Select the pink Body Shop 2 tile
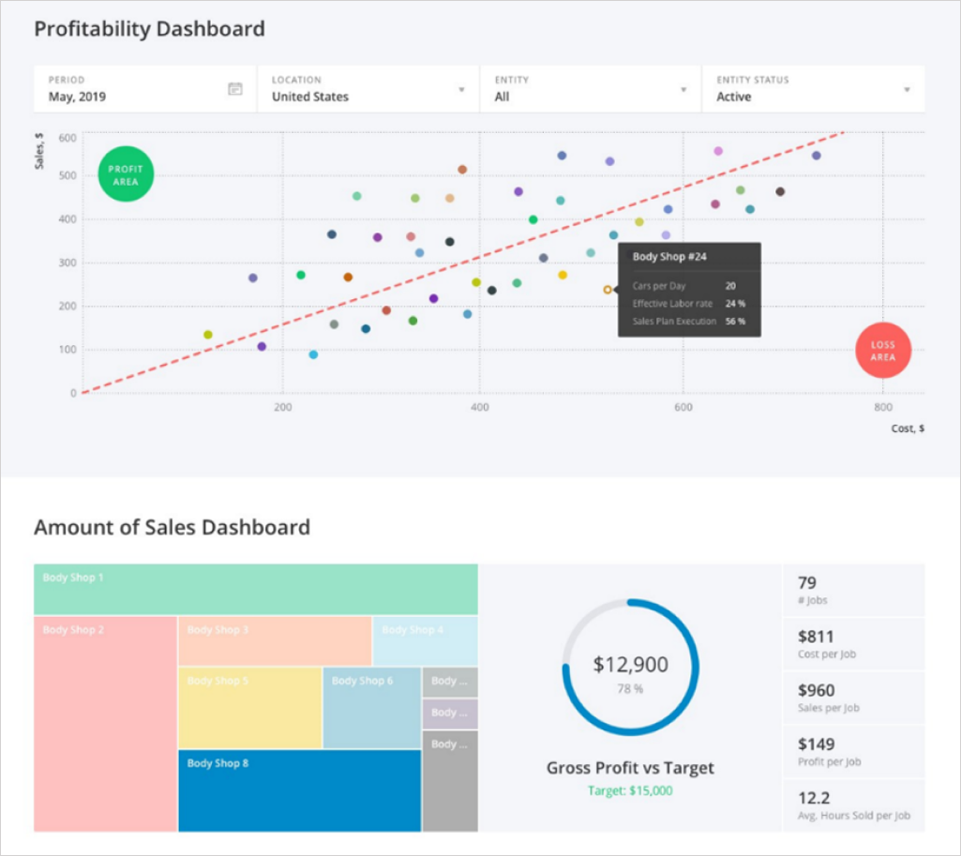The width and height of the screenshot is (961, 856). click(x=105, y=723)
